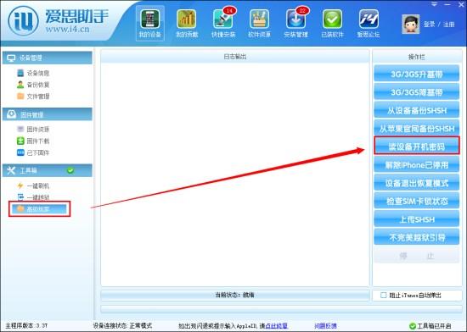Click 从设备备份SHSH button
The width and height of the screenshot is (467, 332).
pyautogui.click(x=416, y=110)
